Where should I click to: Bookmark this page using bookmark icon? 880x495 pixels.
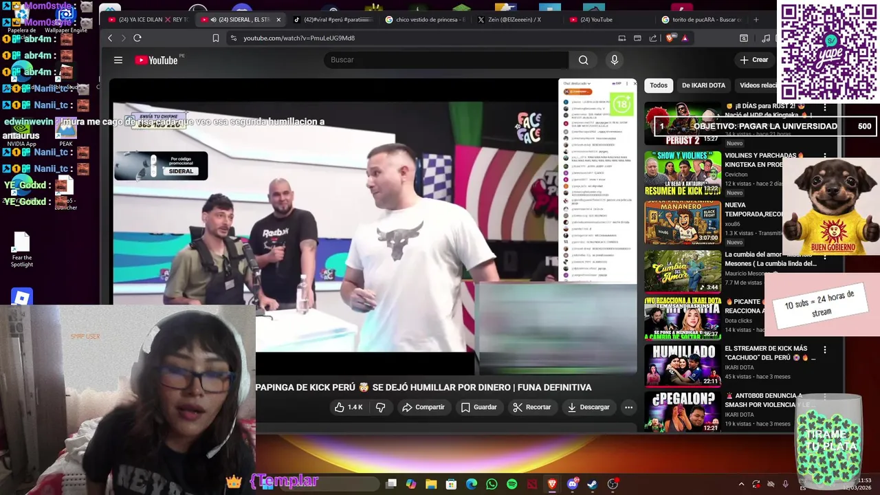[x=216, y=38]
